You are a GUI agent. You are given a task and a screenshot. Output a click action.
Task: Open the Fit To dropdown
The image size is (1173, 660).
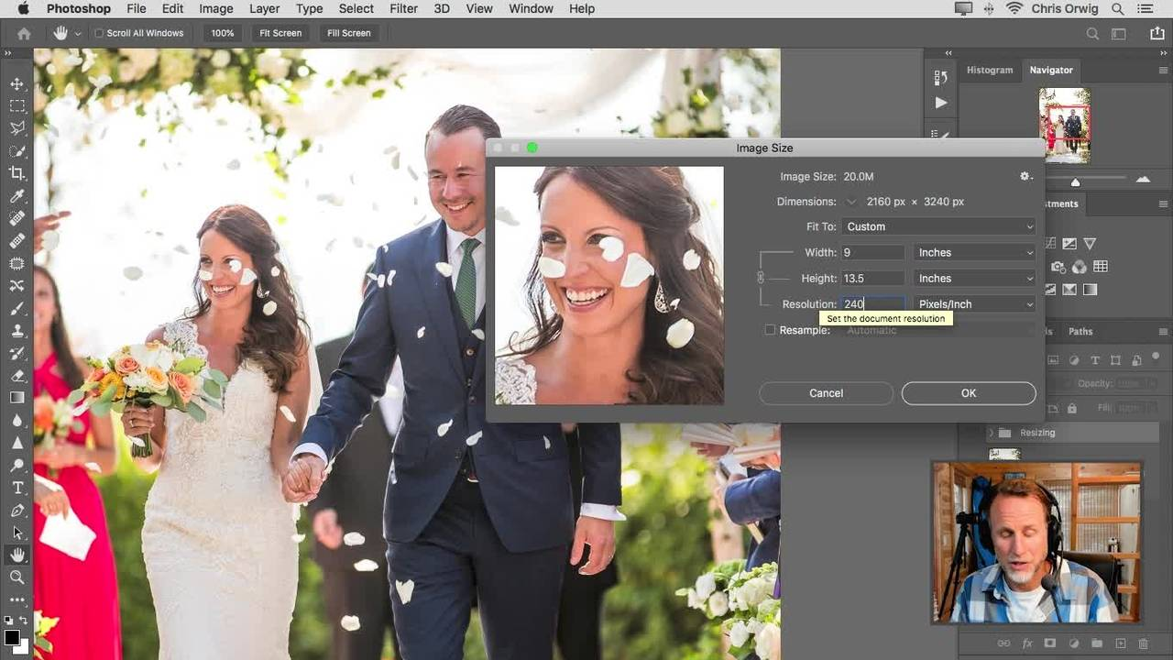[x=938, y=226]
